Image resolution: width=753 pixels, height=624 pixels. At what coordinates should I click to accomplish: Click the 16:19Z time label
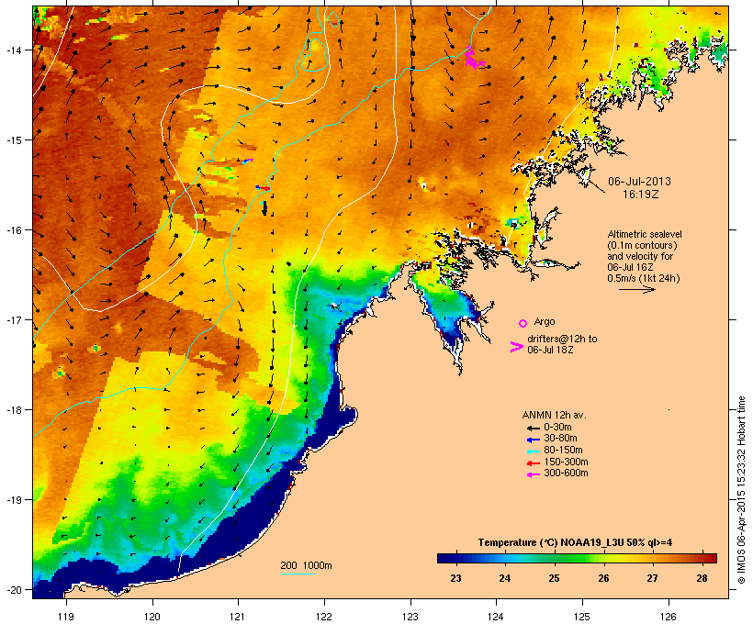(x=640, y=195)
